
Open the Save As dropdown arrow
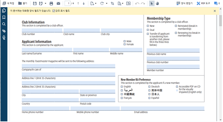(46, 4)
